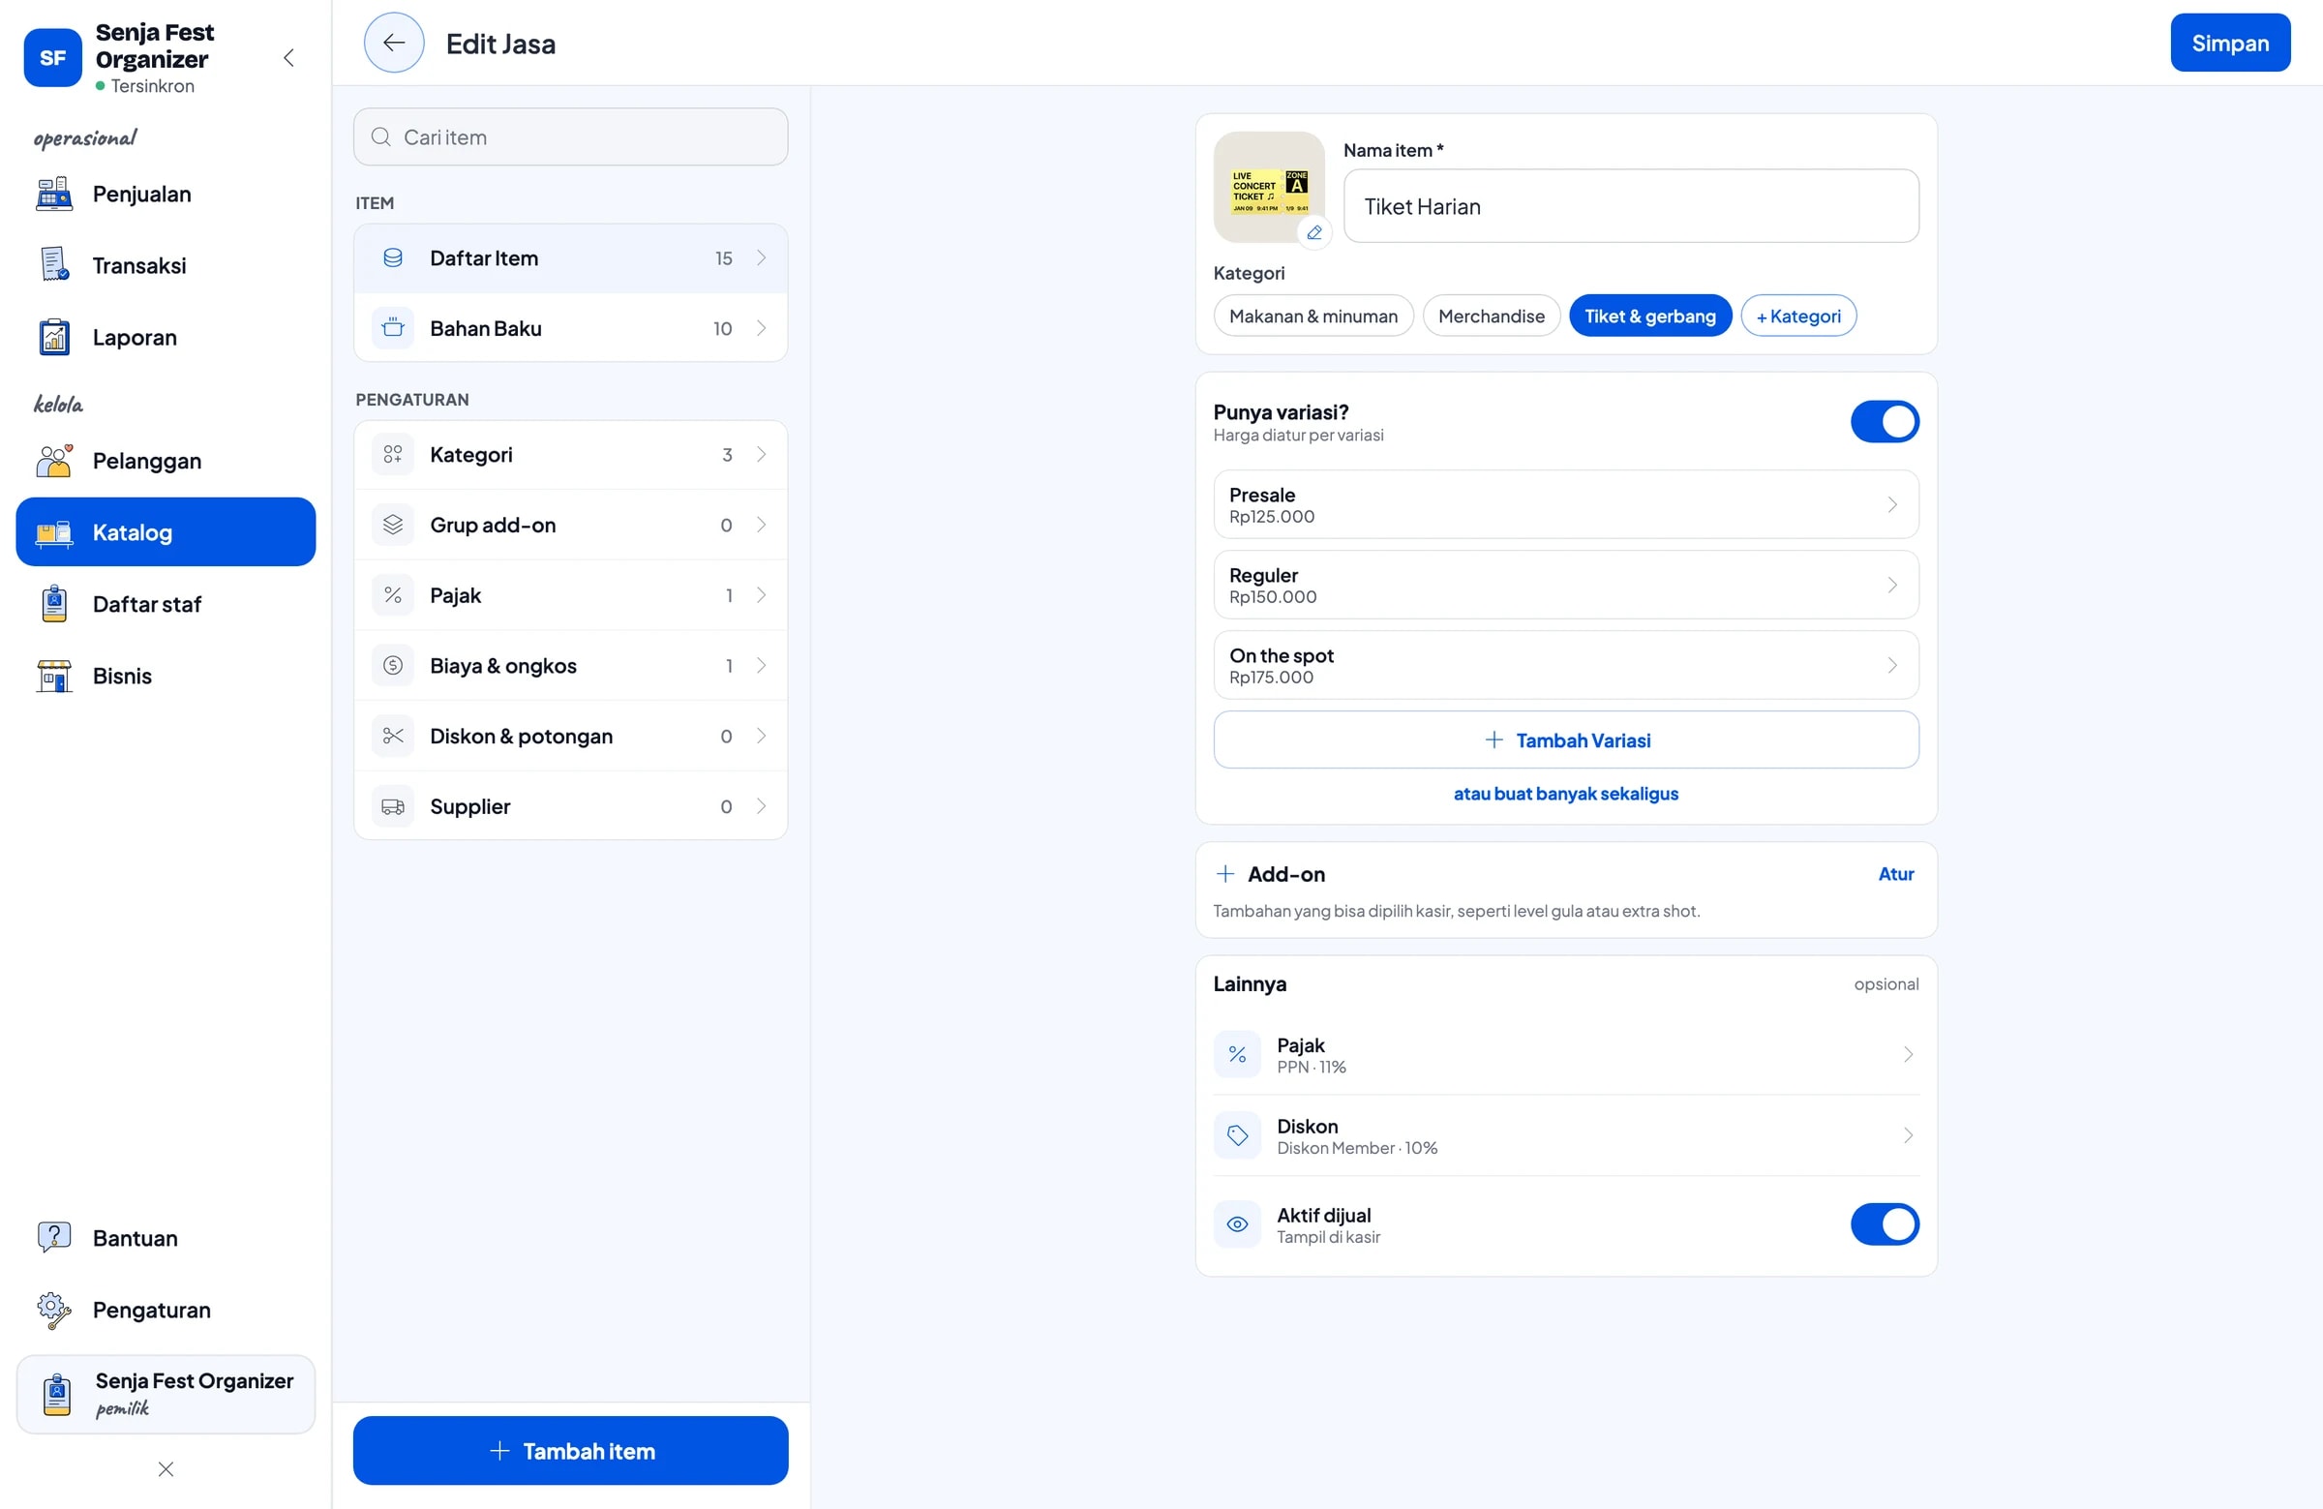
Task: Click the pencil edit icon on item image
Action: 1313,232
